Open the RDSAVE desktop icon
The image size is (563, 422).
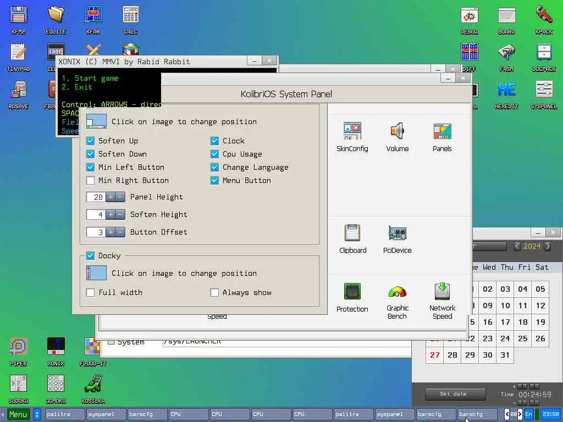18,95
